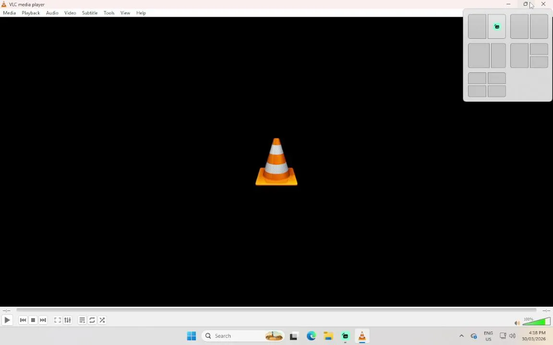The width and height of the screenshot is (553, 345).
Task: Open the Windows Start menu
Action: (x=191, y=336)
